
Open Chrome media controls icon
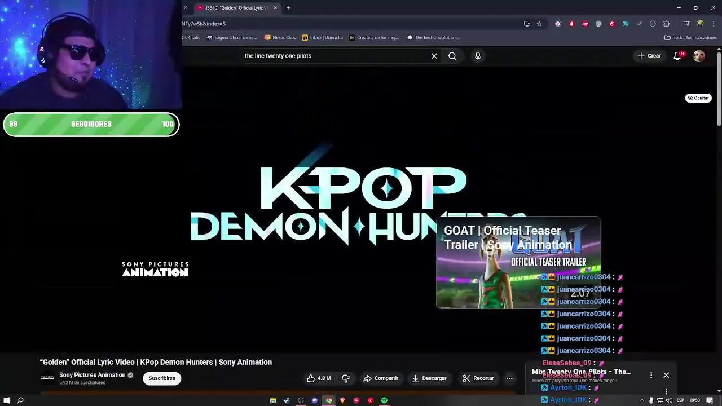686,24
